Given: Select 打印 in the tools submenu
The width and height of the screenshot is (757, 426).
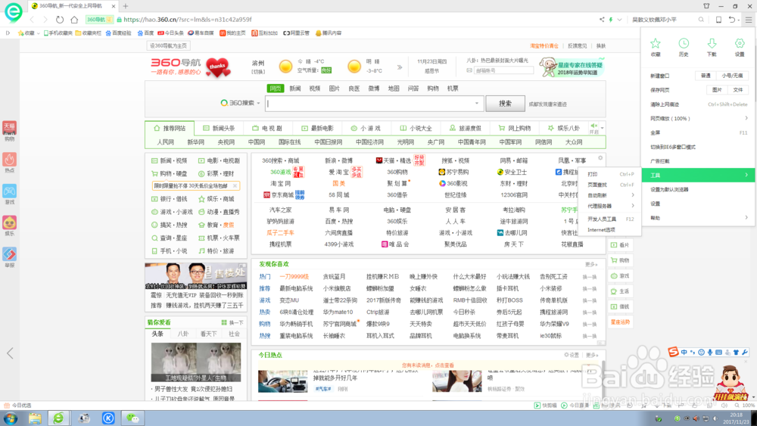Looking at the screenshot, I should 609,174.
